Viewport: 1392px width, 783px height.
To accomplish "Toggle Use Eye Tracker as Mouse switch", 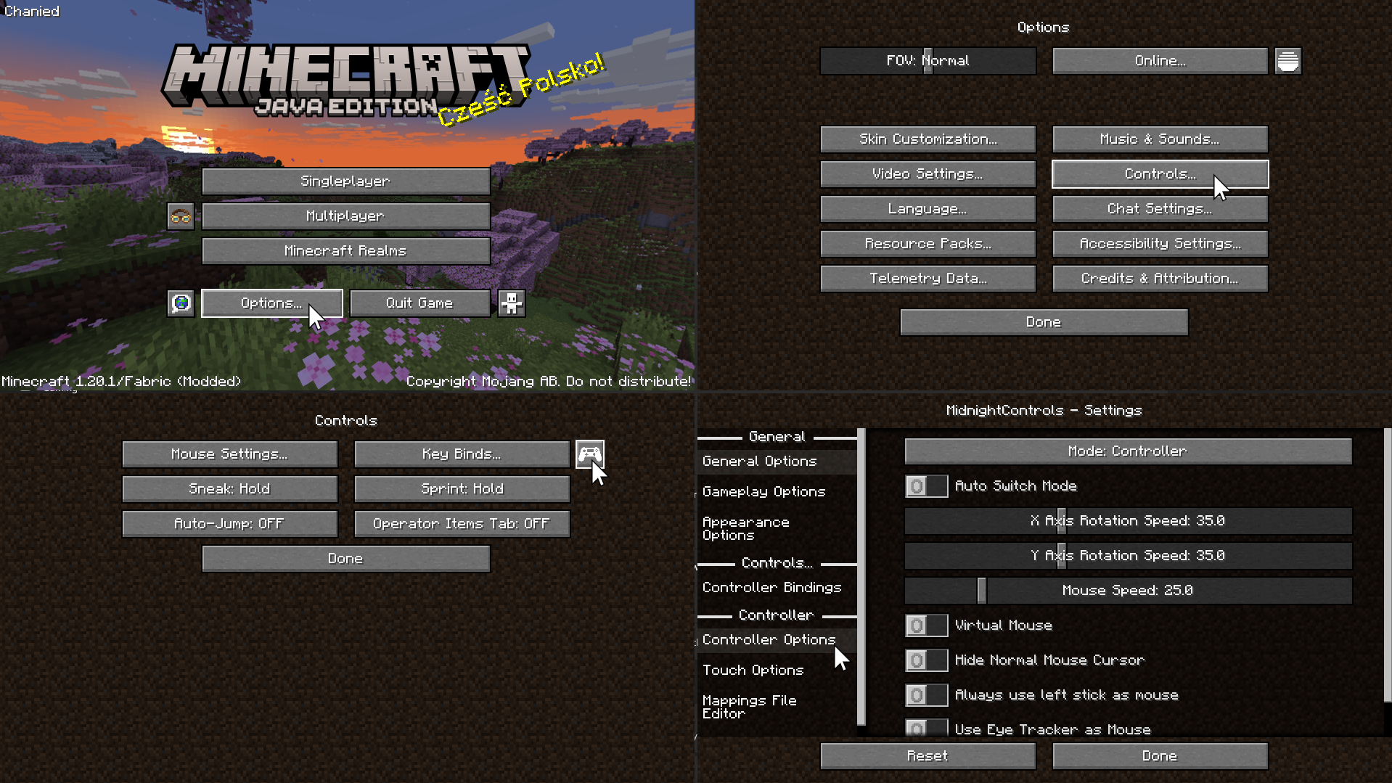I will 926,727.
